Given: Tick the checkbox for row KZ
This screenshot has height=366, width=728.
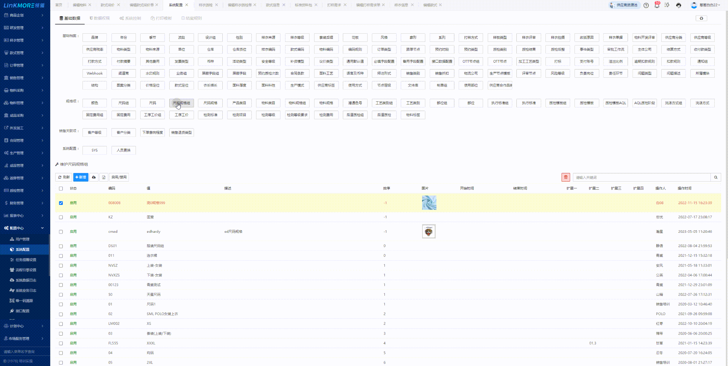Looking at the screenshot, I should click(61, 217).
